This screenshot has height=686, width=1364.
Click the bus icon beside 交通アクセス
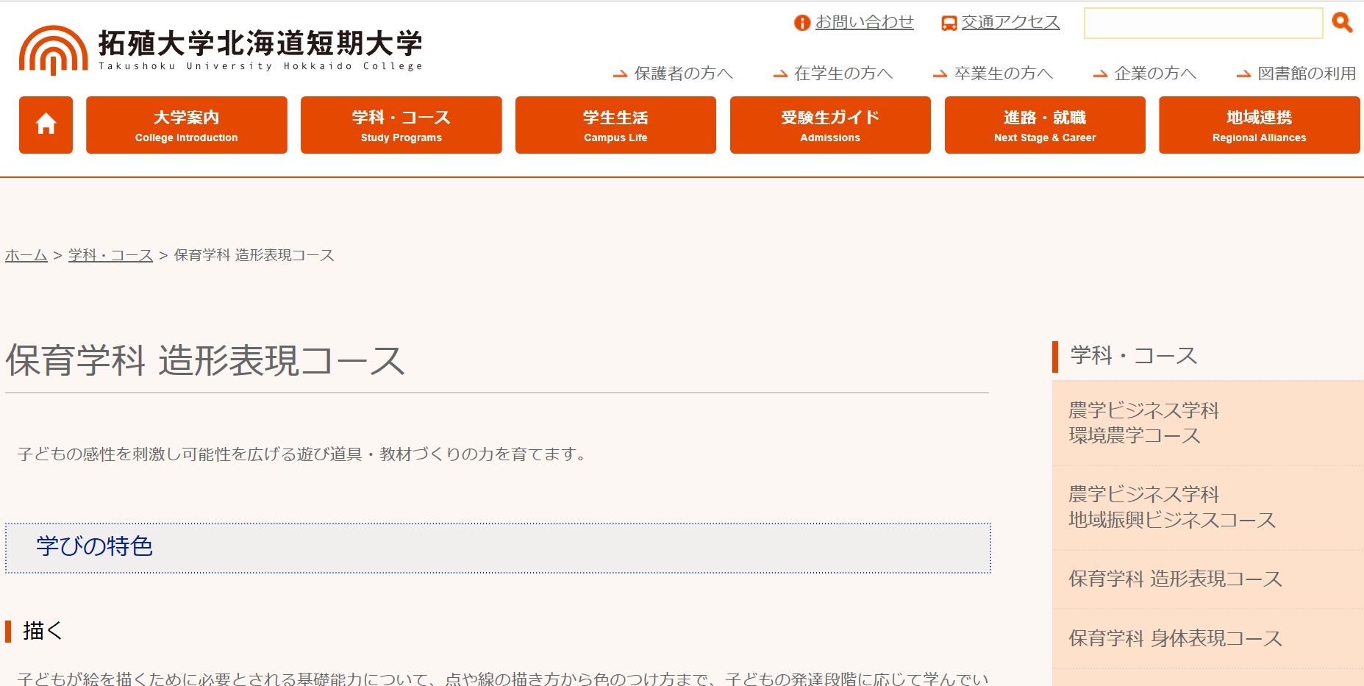(949, 24)
